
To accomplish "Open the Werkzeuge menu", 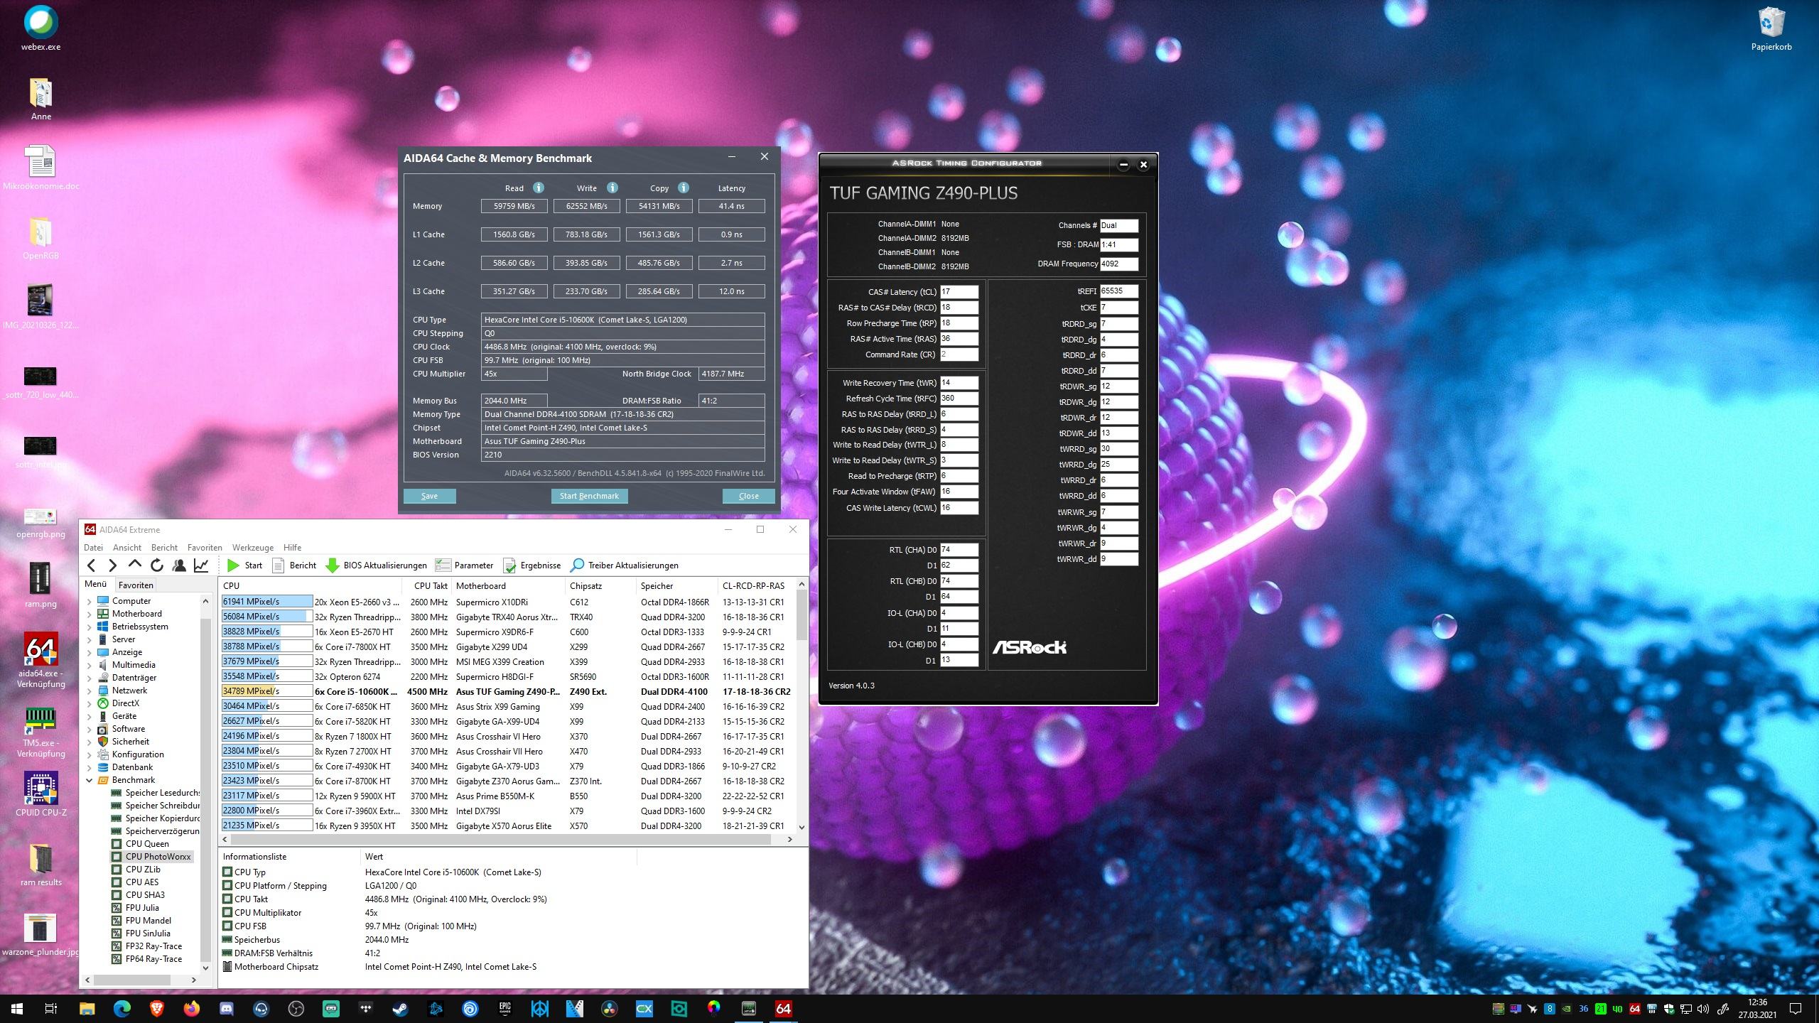I will click(252, 548).
